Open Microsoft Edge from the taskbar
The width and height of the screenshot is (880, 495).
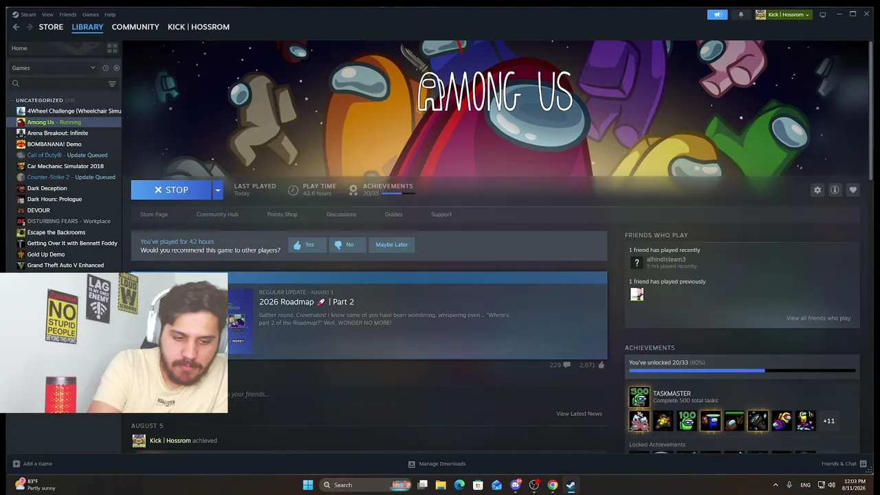tap(459, 485)
